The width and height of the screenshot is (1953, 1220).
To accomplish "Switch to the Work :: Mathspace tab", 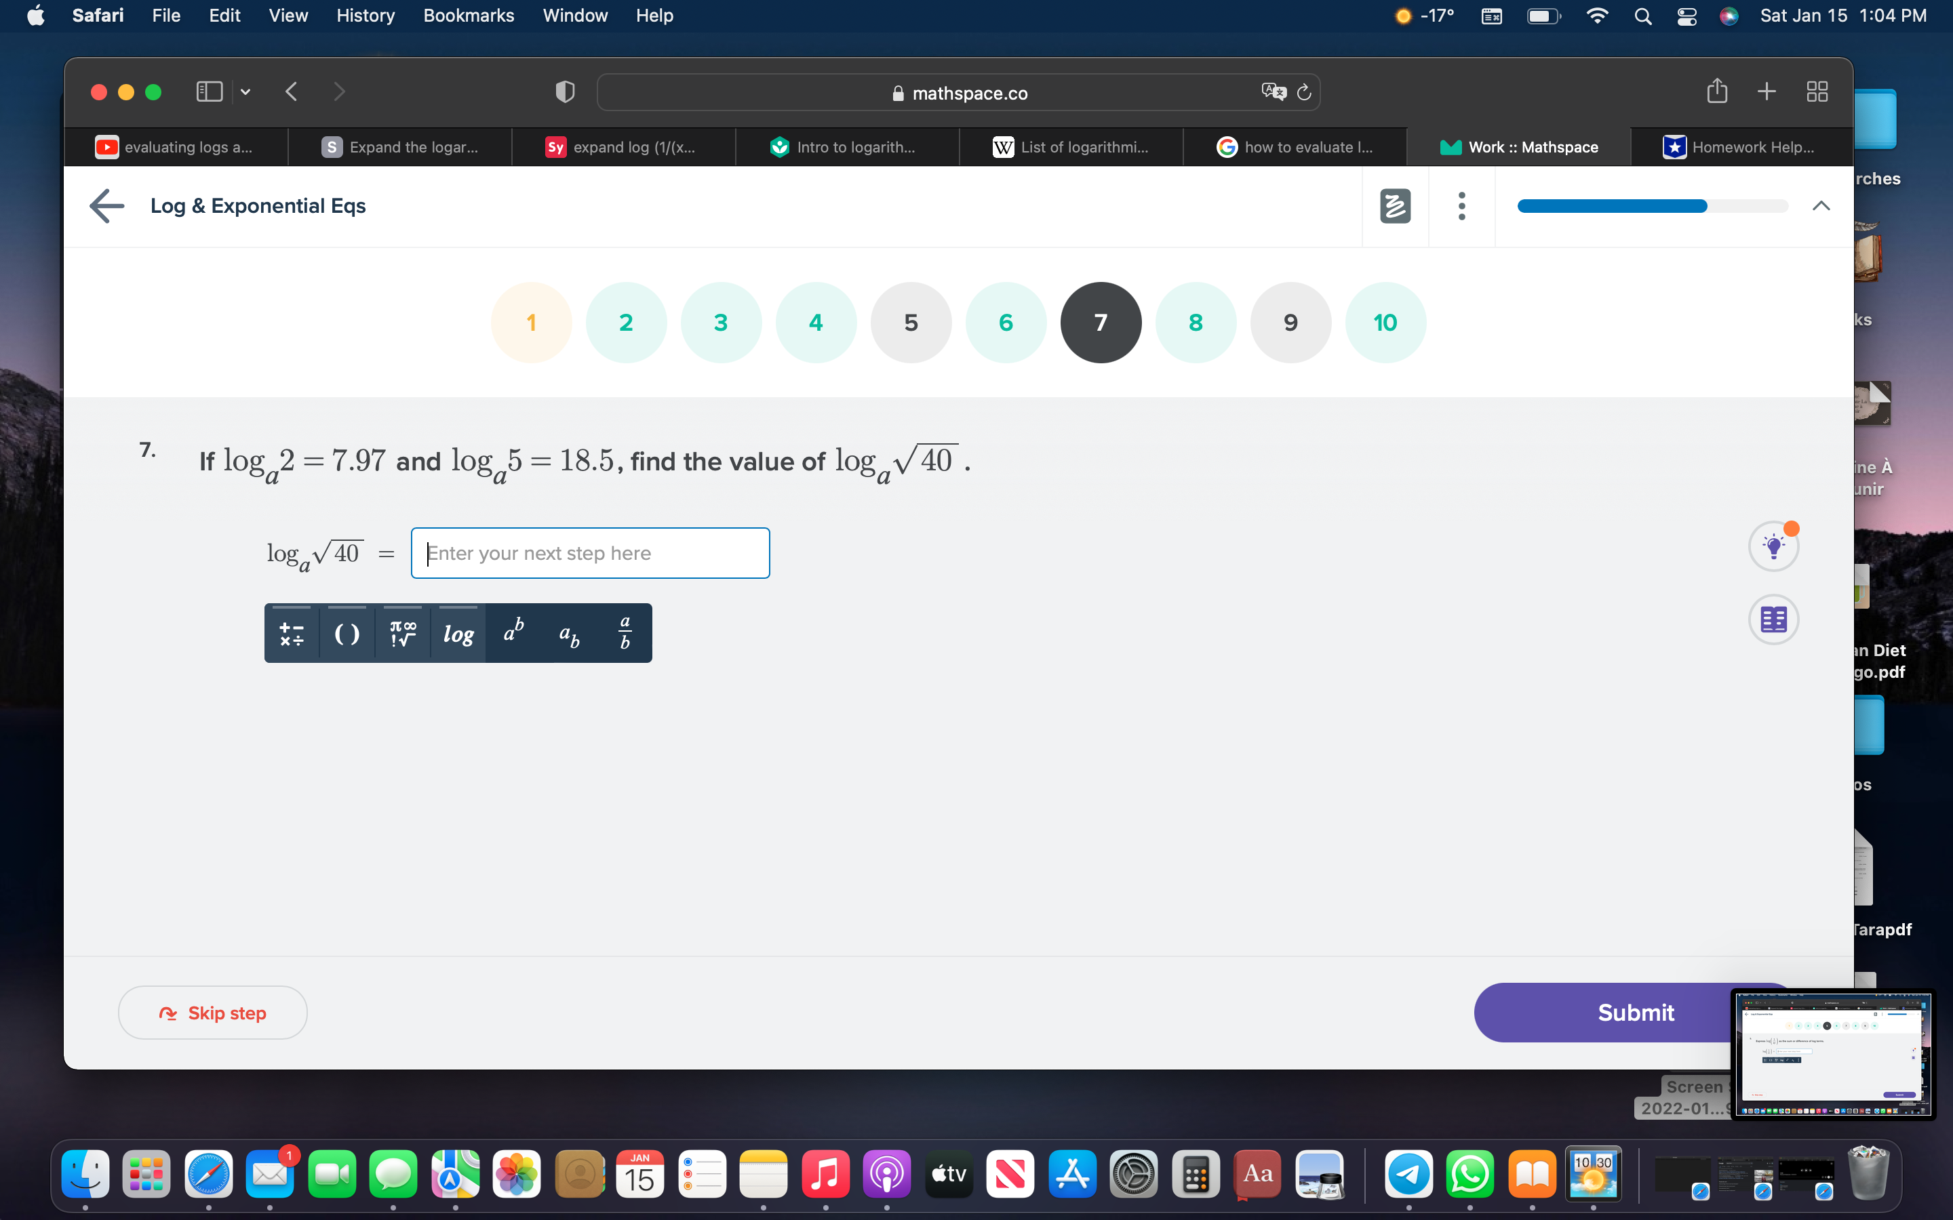I will (x=1520, y=147).
